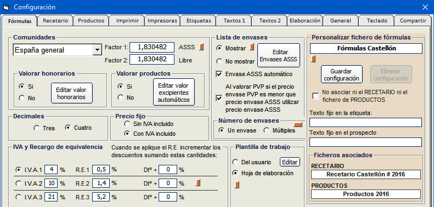This screenshot has height=207, width=434.
Task: Select No for Valorar honorarios
Action: pyautogui.click(x=21, y=98)
